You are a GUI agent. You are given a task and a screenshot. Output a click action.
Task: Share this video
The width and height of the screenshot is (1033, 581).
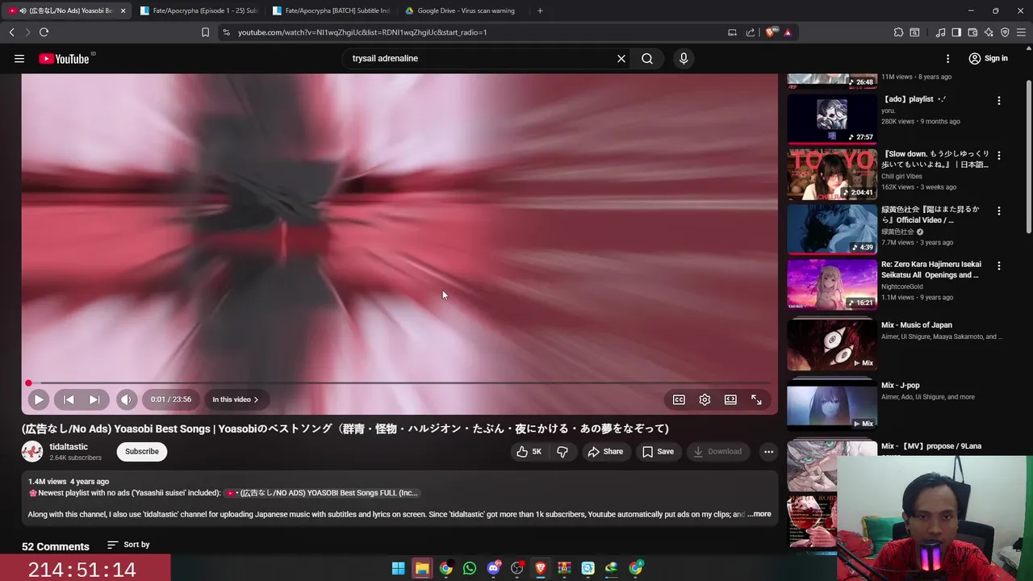(605, 452)
